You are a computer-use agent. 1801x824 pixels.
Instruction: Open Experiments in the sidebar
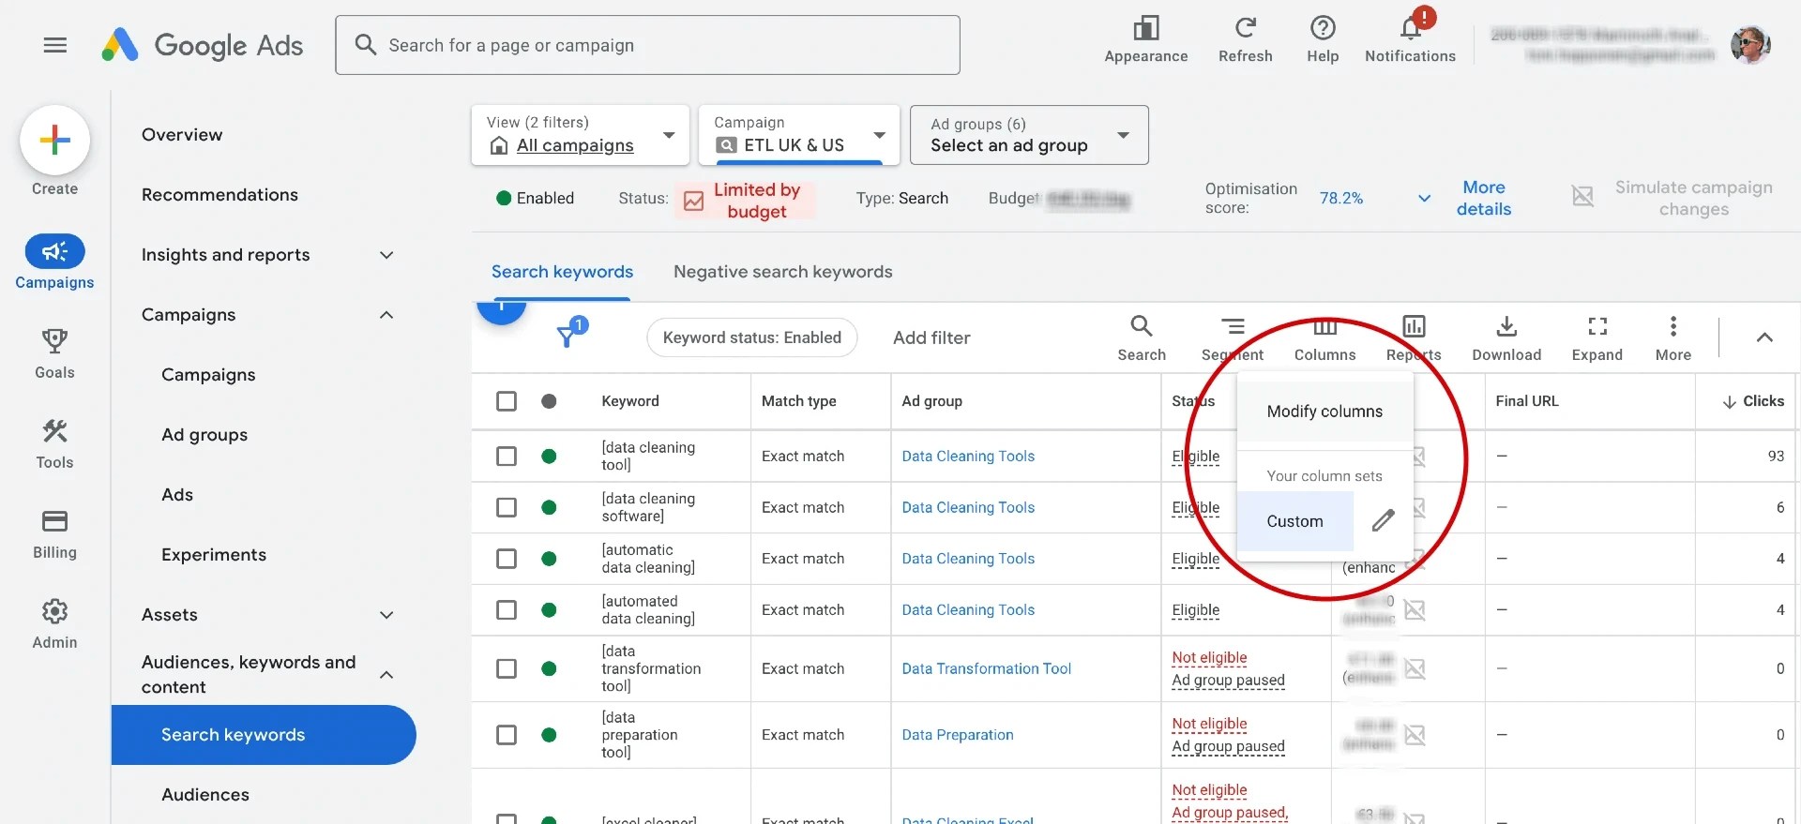[214, 555]
